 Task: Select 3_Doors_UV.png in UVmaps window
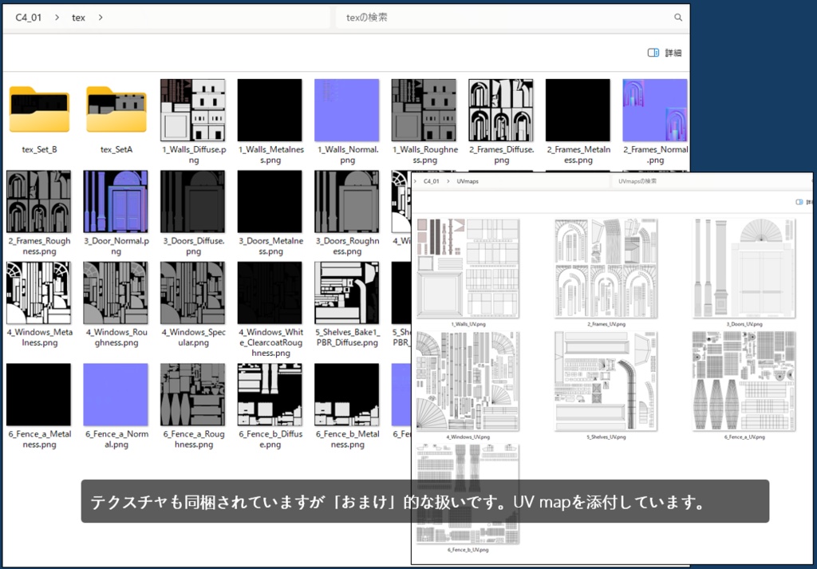tap(744, 268)
